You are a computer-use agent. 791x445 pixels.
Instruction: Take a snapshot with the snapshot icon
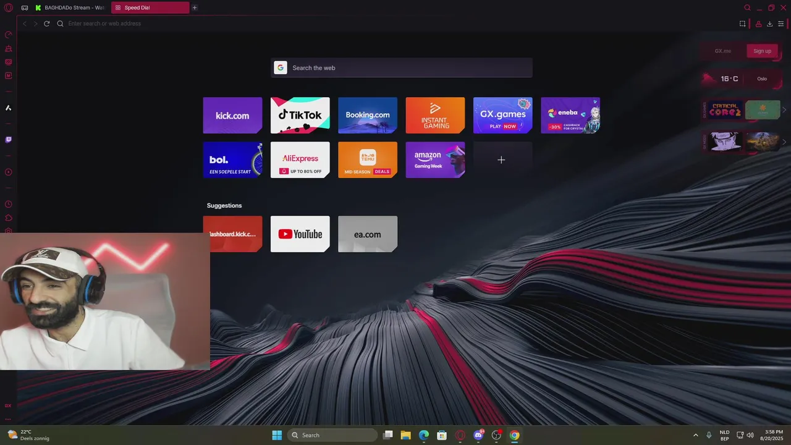click(x=742, y=23)
